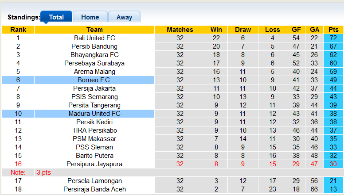Click the Pts column header

333,30
